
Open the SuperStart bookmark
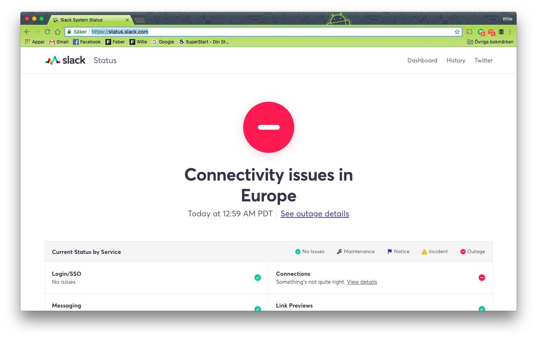204,42
